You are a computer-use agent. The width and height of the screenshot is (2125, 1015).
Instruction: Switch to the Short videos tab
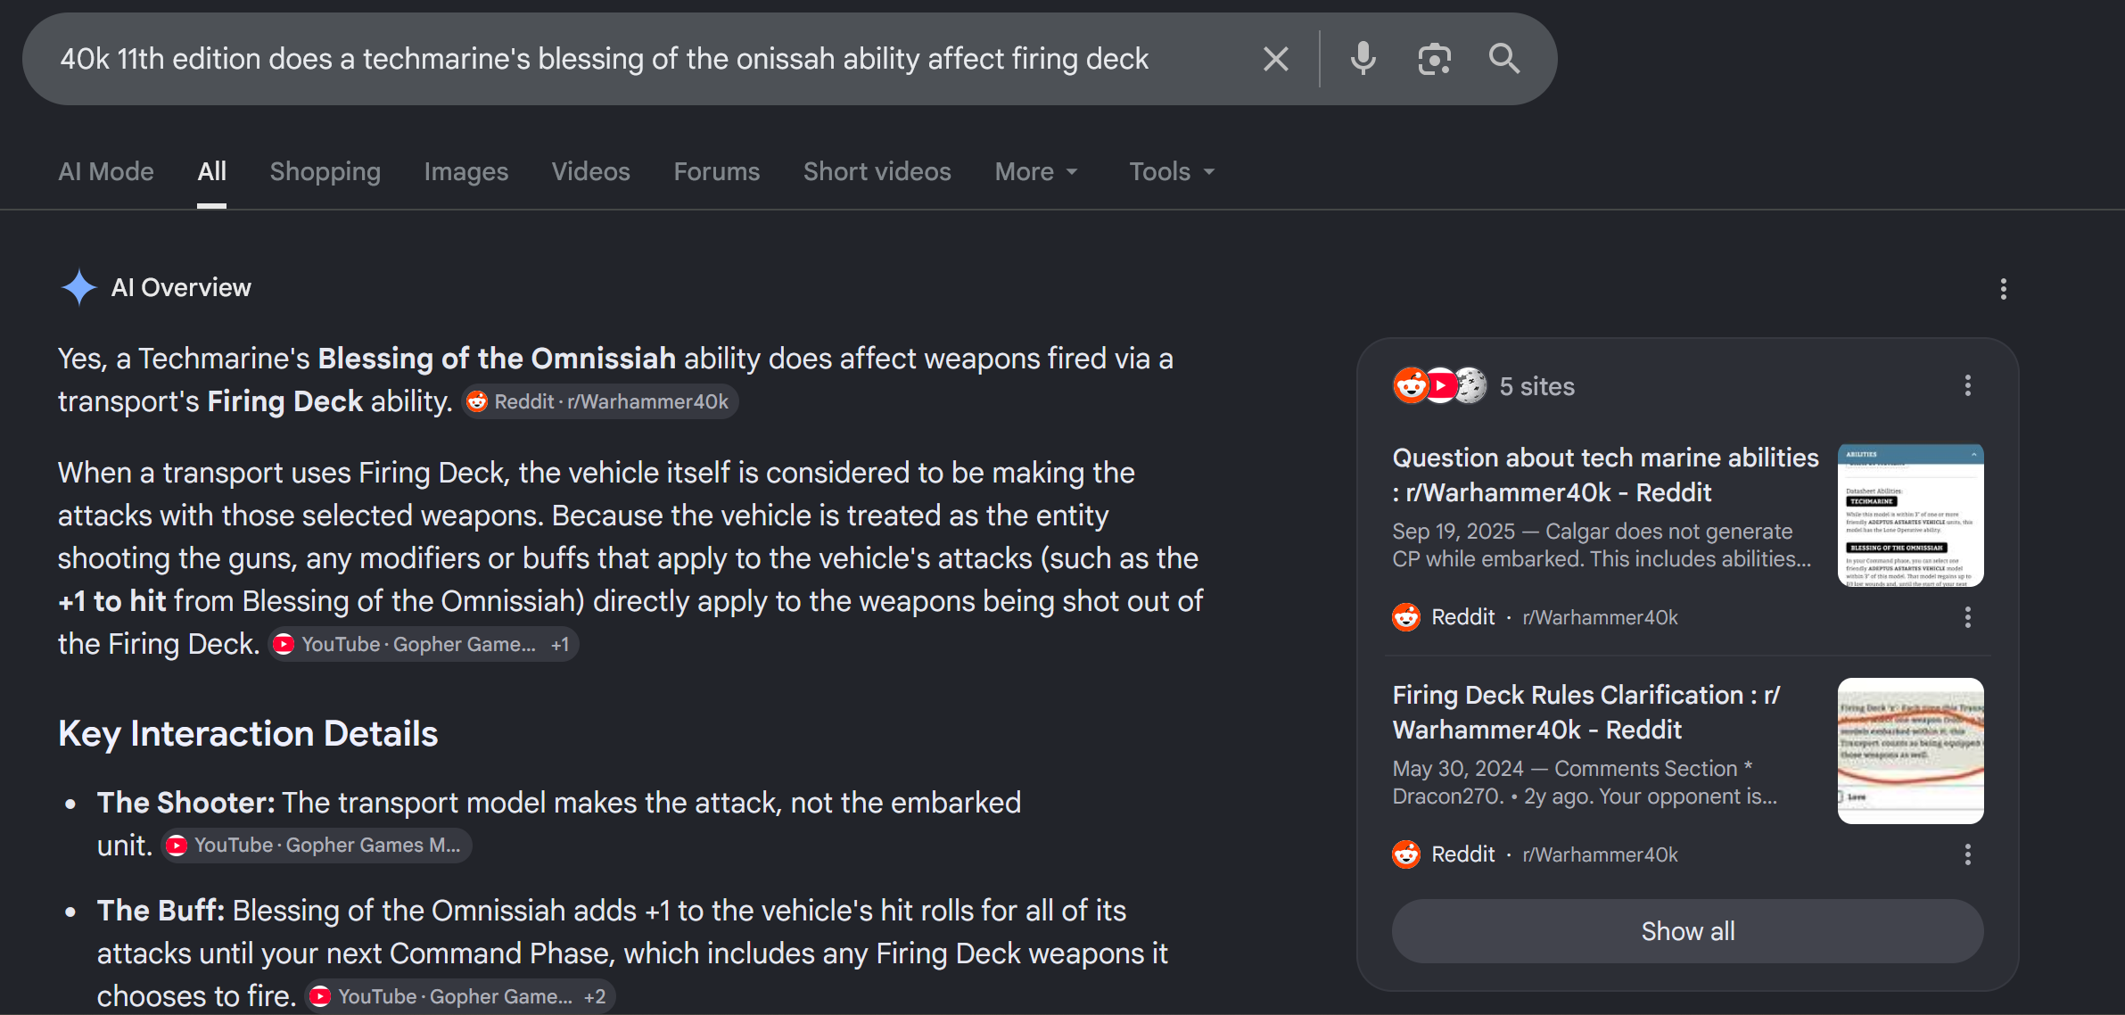coord(877,171)
